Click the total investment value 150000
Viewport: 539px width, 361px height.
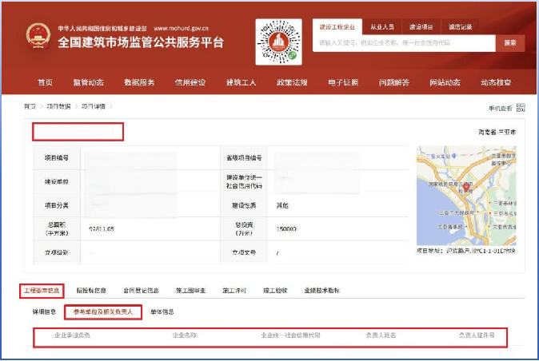tap(286, 229)
